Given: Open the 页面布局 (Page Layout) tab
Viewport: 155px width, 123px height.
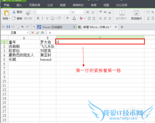Looking at the screenshot, I should click(x=35, y=5).
